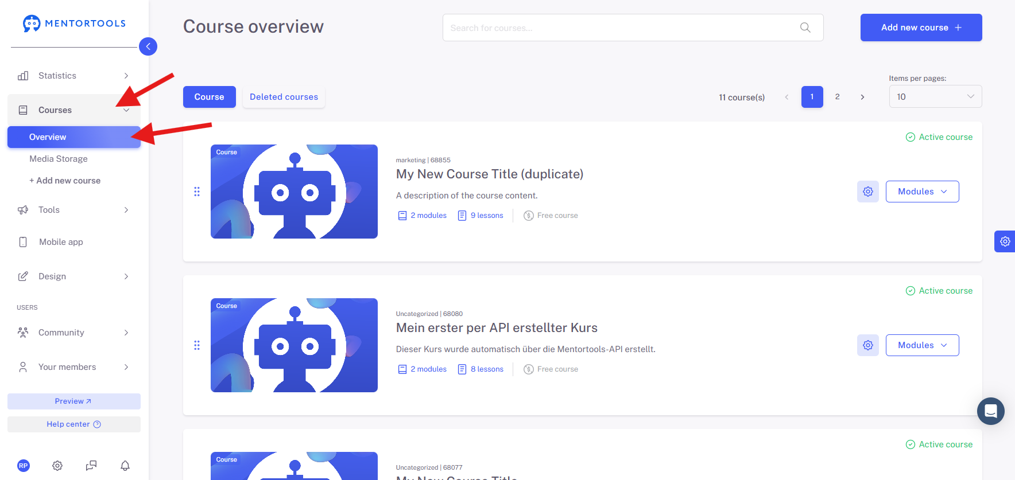Open settings gear in sidebar footer
This screenshot has height=480, width=1015.
(x=57, y=466)
